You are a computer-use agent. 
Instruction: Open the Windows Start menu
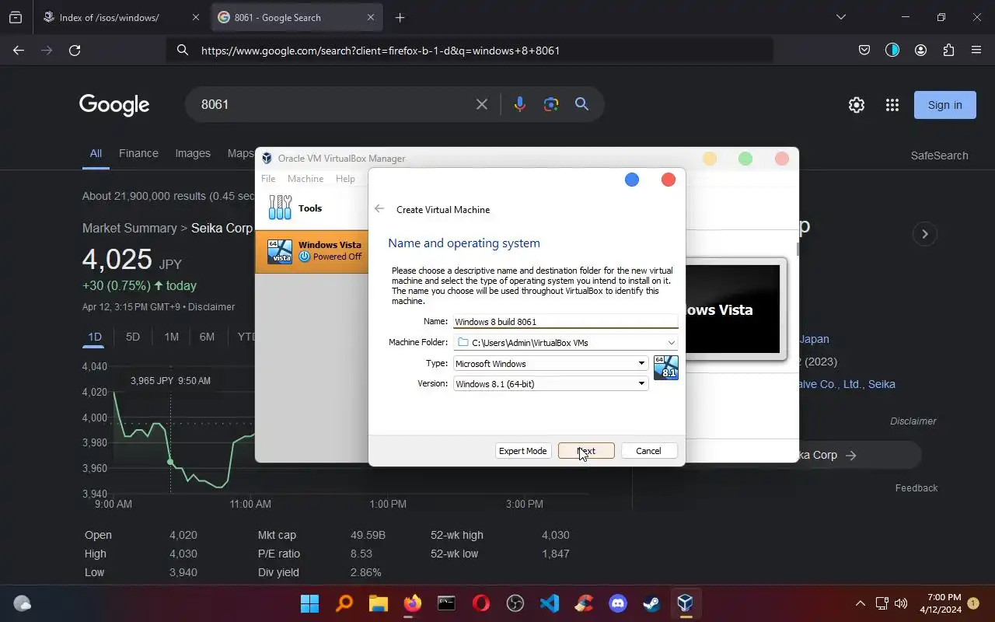click(309, 603)
